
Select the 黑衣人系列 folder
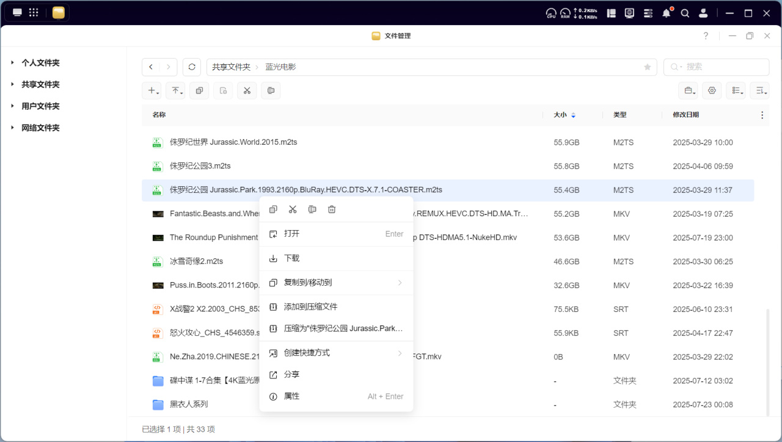448,404
